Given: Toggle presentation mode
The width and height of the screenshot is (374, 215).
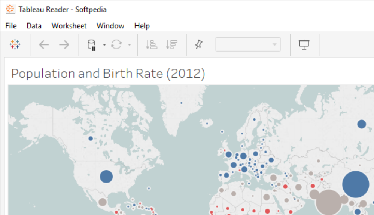Looking at the screenshot, I should coord(304,44).
